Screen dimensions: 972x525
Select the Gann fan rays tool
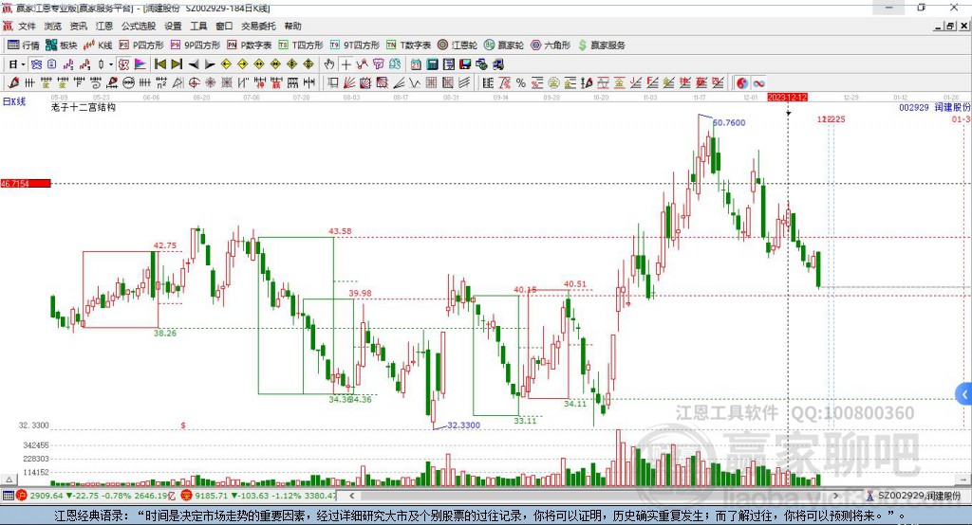(349, 83)
